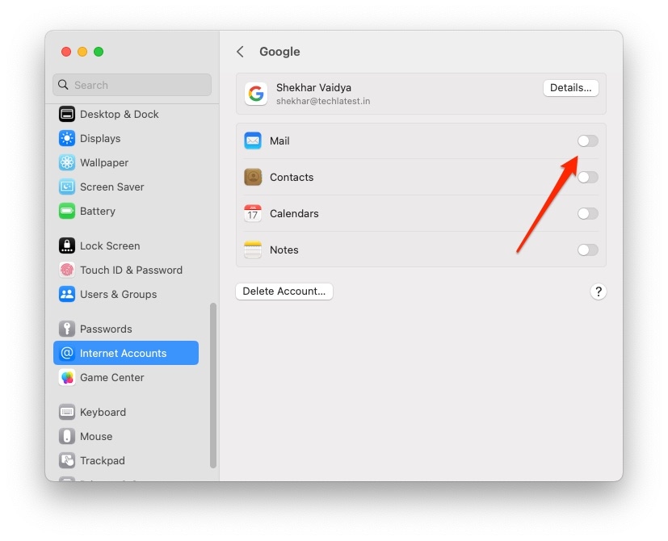Image resolution: width=668 pixels, height=541 pixels.
Task: Click the Mail envelope app icon
Action: [253, 140]
